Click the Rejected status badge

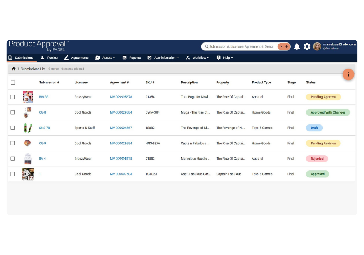[x=317, y=159]
